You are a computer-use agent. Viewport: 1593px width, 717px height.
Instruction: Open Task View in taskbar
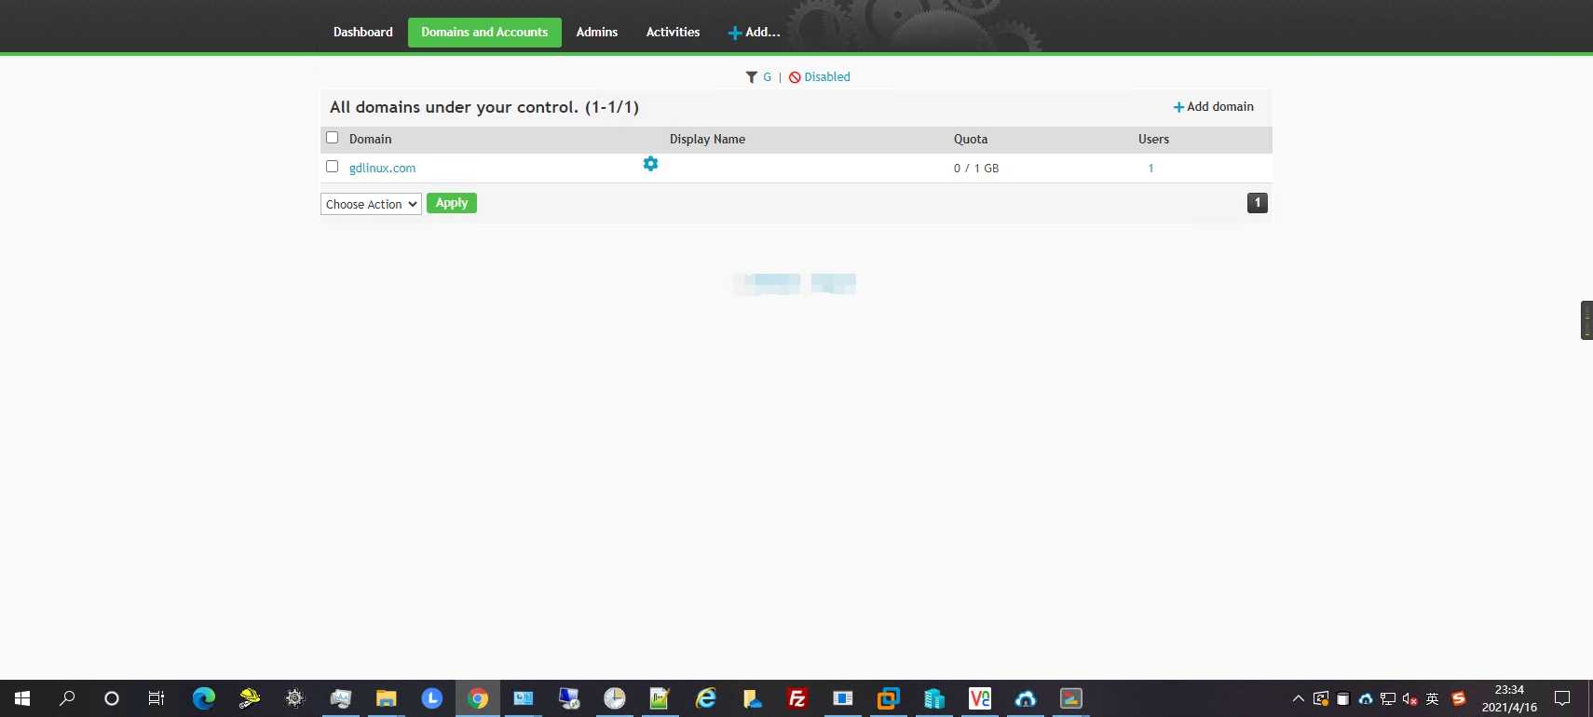tap(157, 698)
